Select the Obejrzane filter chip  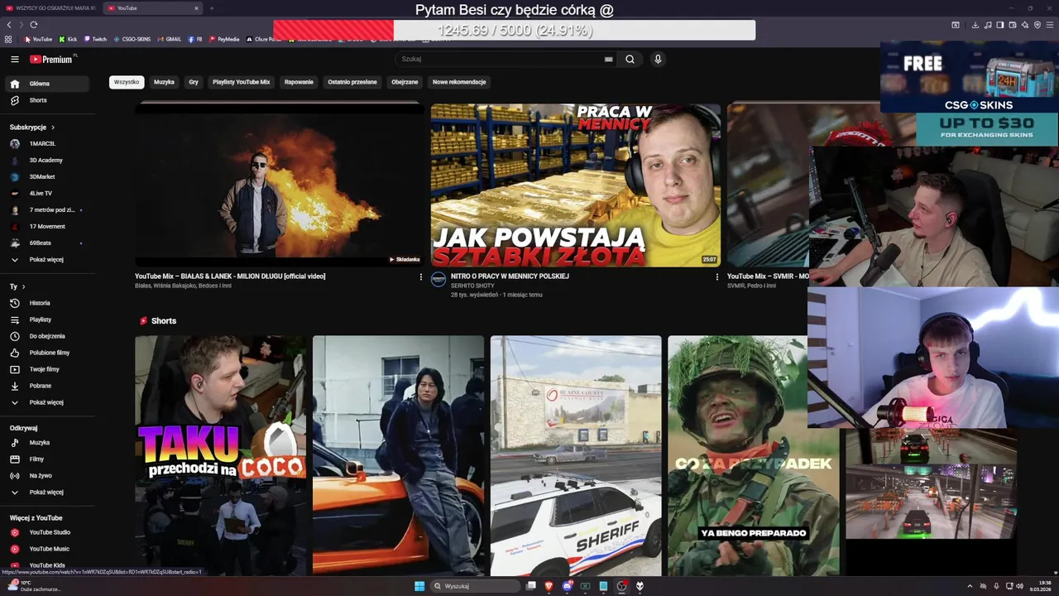pos(405,82)
